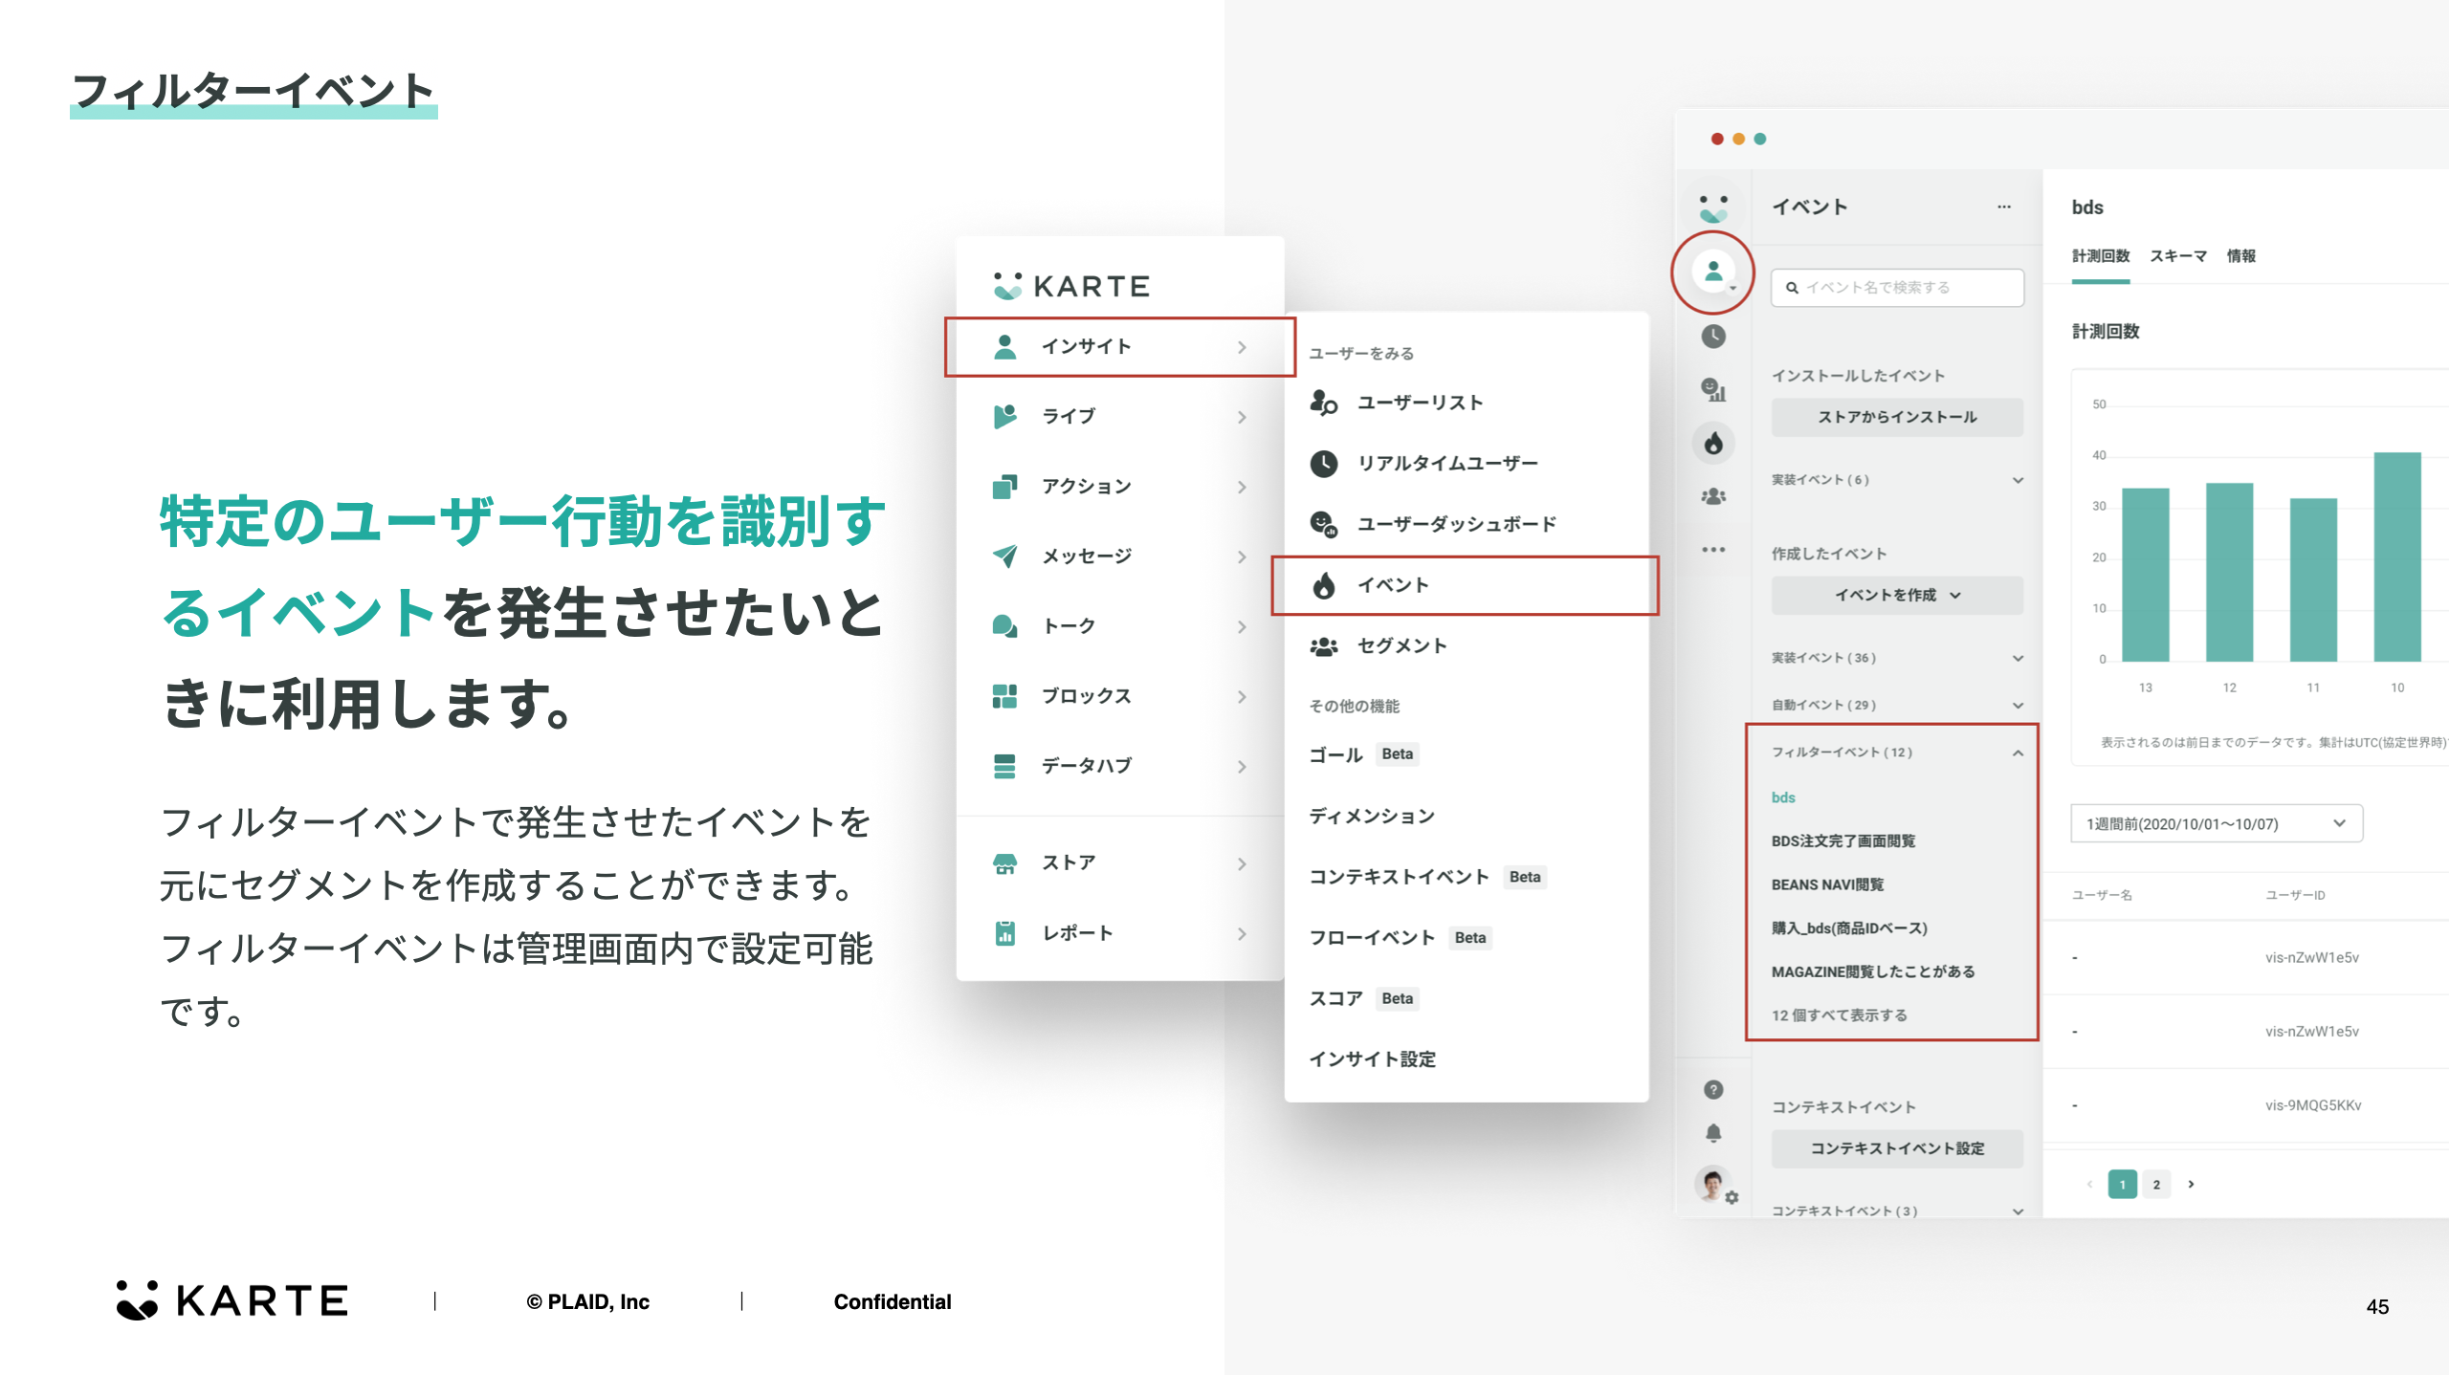Click コンテキストイベント設定 button
The image size is (2449, 1375).
[1897, 1149]
